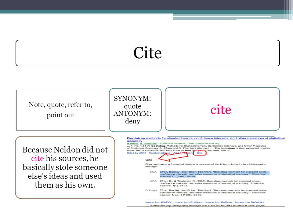This screenshot has width=293, height=220.
Task: Click the 'APA' citation style label
Action: coord(153,181)
